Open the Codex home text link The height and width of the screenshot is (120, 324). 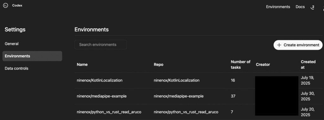coord(17,6)
